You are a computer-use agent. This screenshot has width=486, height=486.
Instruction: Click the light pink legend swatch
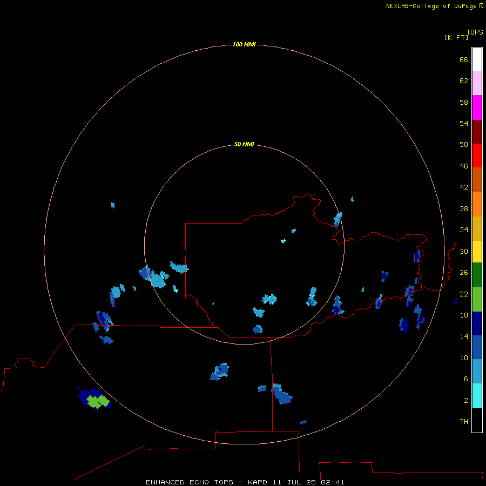coord(477,83)
